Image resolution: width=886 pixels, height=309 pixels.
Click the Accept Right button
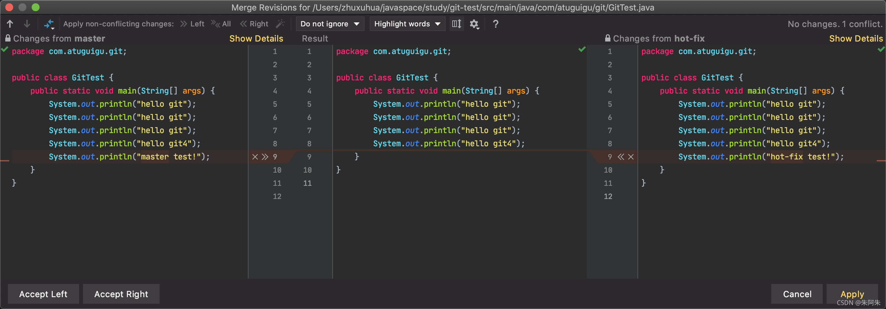pyautogui.click(x=121, y=294)
